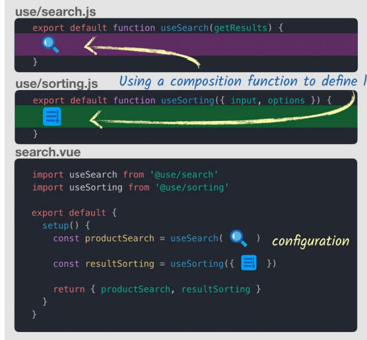Screen dimensions: 367x340
Task: Click the 'search.vue' file heading
Action: point(48,152)
